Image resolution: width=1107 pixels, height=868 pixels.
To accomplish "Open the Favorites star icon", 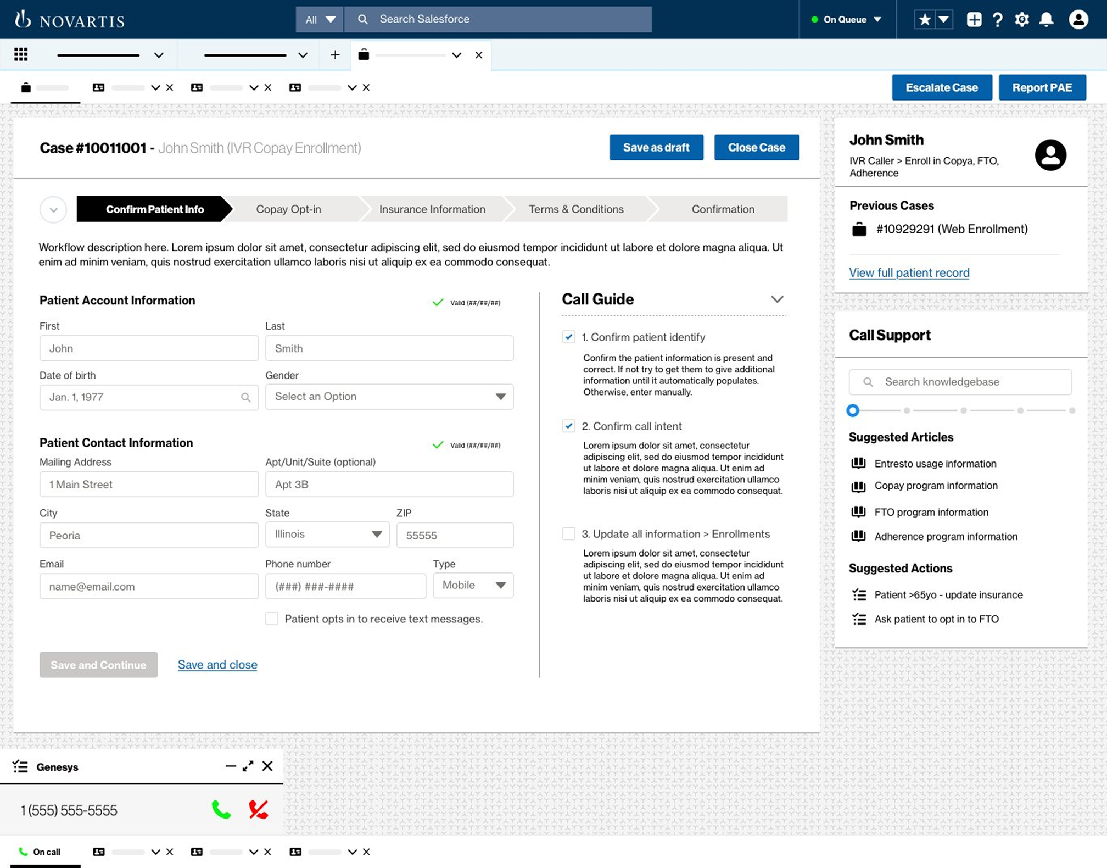I will click(925, 20).
